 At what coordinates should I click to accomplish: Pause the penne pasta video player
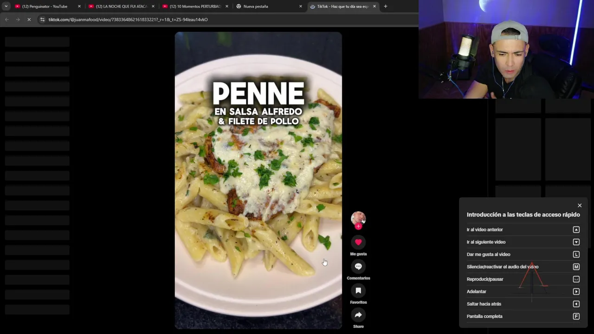[x=258, y=180]
